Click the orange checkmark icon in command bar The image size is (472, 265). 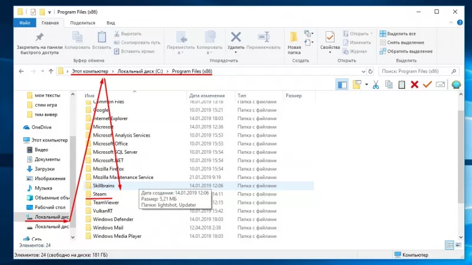(x=427, y=85)
